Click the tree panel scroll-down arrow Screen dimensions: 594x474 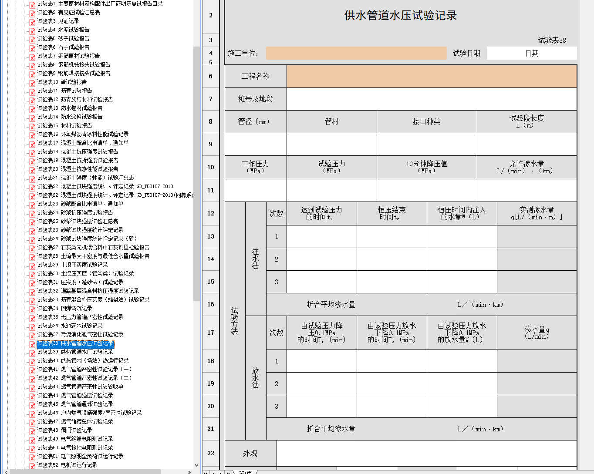point(196,465)
